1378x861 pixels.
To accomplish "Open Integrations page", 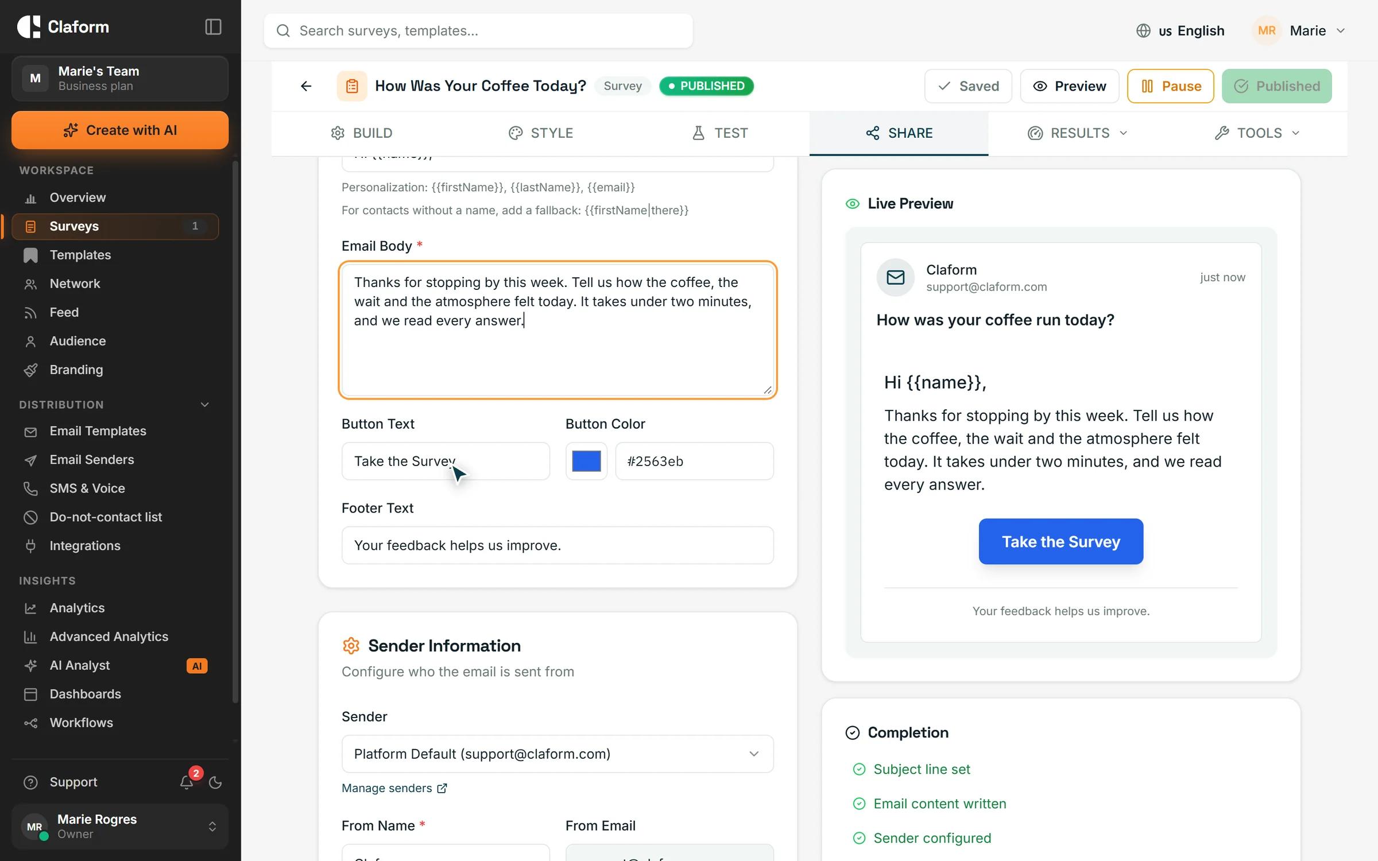I will pos(115,546).
